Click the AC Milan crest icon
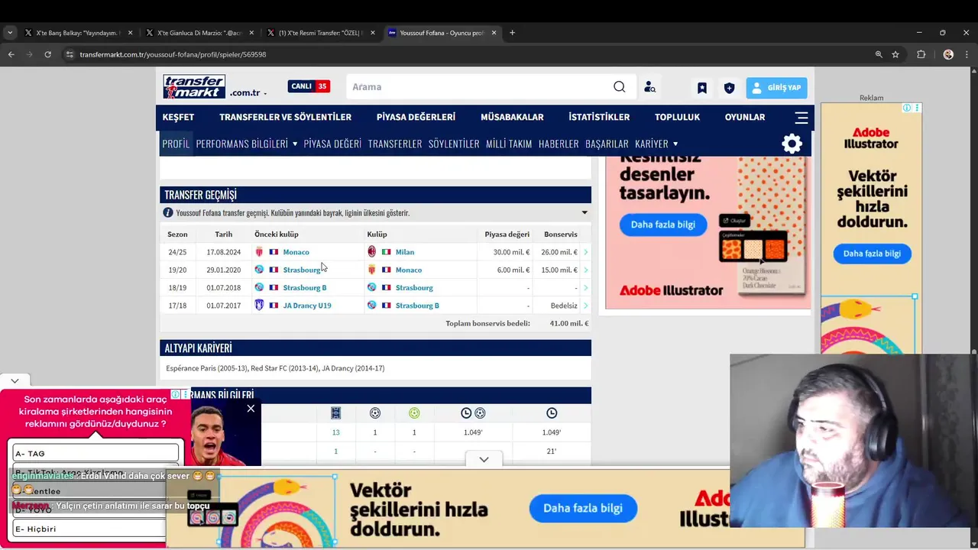 (x=372, y=251)
